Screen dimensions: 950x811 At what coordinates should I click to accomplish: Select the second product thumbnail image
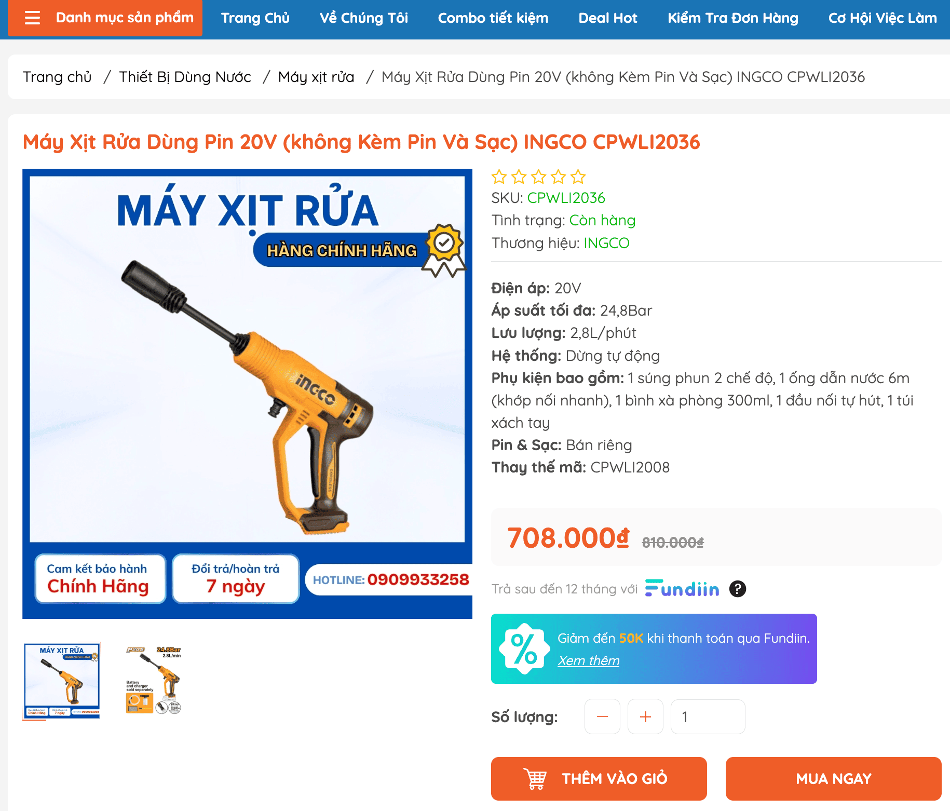[x=154, y=680]
